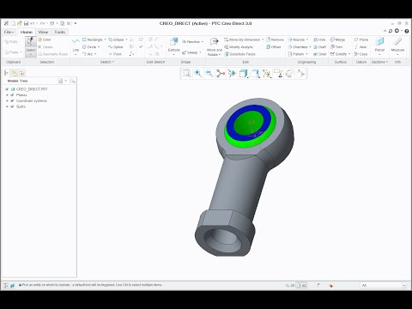Click the Zoom Out magnifier icon
Image resolution: width=412 pixels, height=309 pixels.
point(209,74)
